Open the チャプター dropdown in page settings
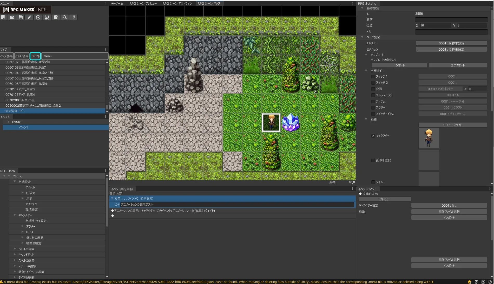 451,43
